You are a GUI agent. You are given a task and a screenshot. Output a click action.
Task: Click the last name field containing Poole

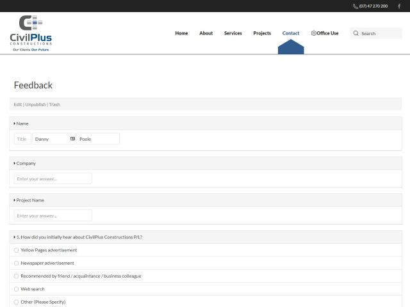pyautogui.click(x=98, y=139)
